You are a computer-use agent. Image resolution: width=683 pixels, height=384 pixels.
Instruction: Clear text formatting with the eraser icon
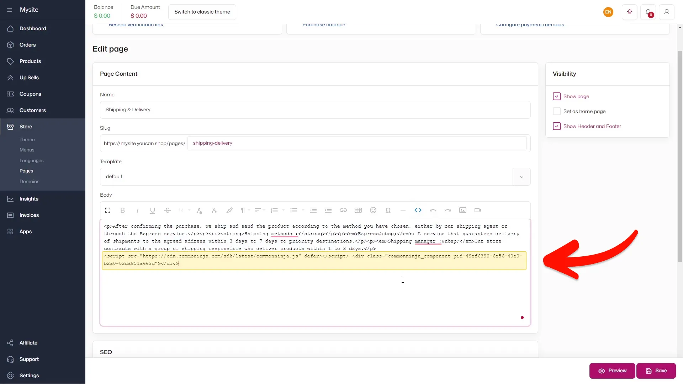215,210
